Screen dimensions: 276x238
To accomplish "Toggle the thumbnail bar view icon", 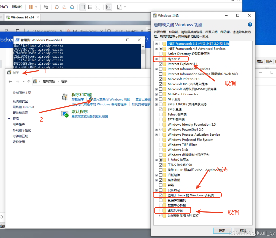I will 90,7.
